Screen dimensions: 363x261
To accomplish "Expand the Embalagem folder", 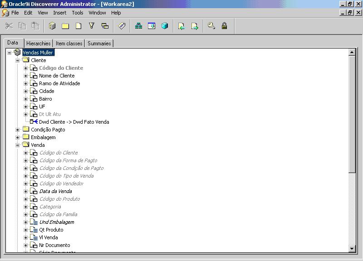I will coord(18,138).
